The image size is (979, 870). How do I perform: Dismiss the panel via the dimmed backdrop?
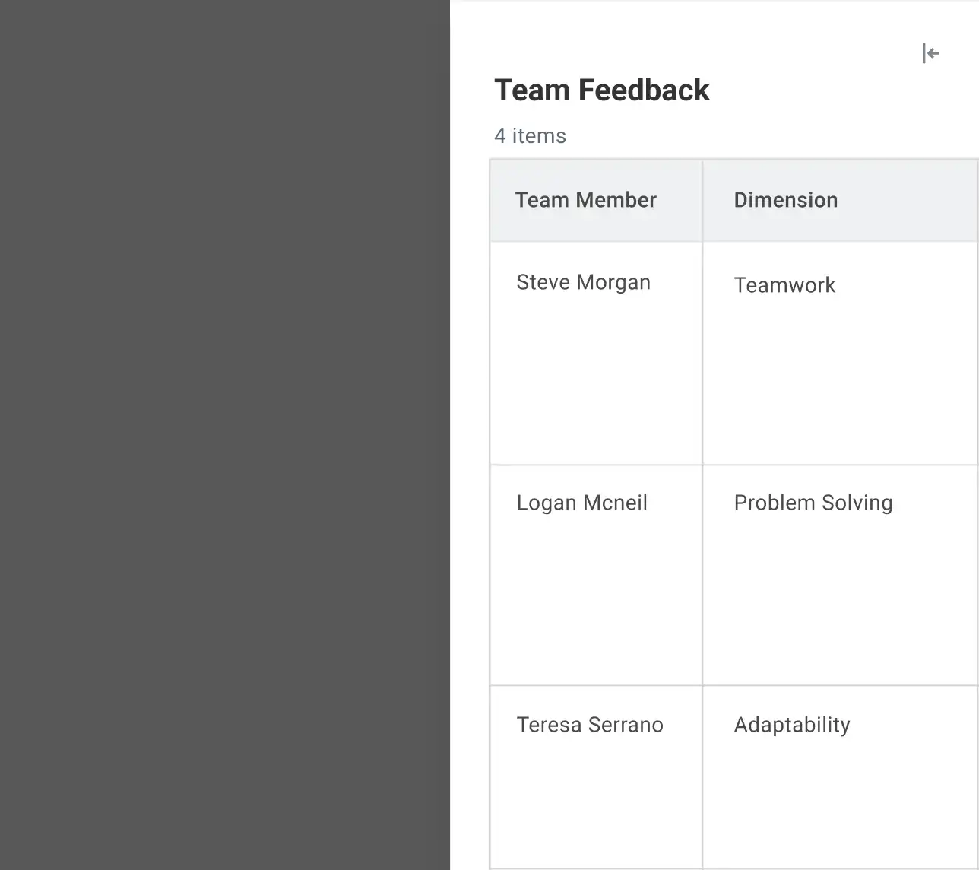(224, 433)
